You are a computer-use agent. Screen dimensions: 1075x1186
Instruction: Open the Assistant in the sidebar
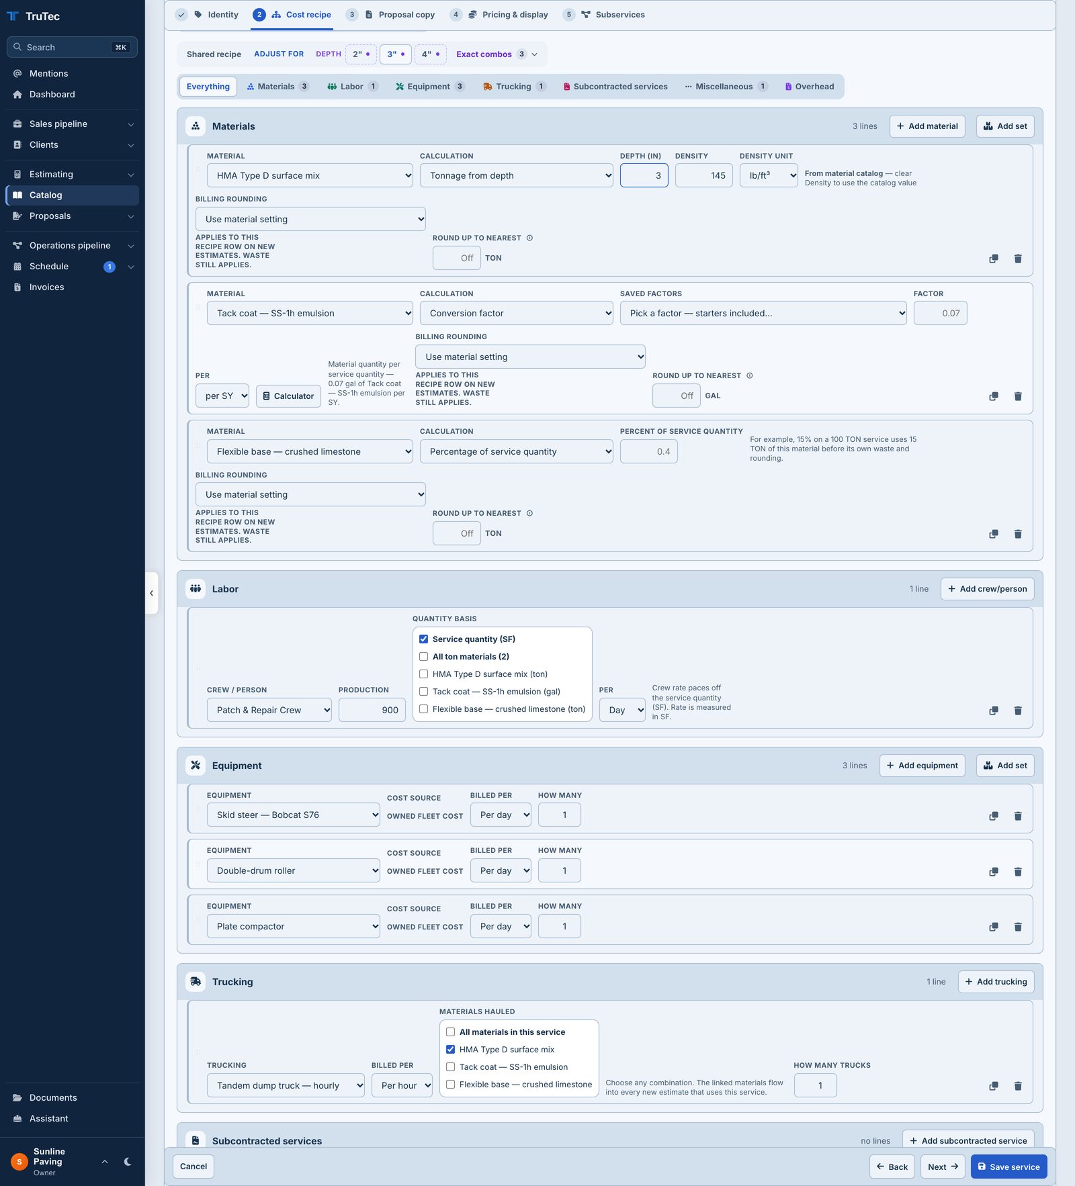[72, 1118]
